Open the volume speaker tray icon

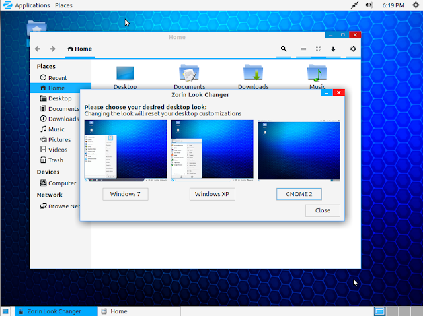pyautogui.click(x=369, y=5)
